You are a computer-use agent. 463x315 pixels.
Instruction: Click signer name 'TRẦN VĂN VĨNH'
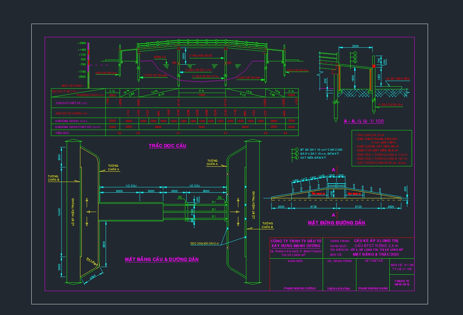click(338, 289)
